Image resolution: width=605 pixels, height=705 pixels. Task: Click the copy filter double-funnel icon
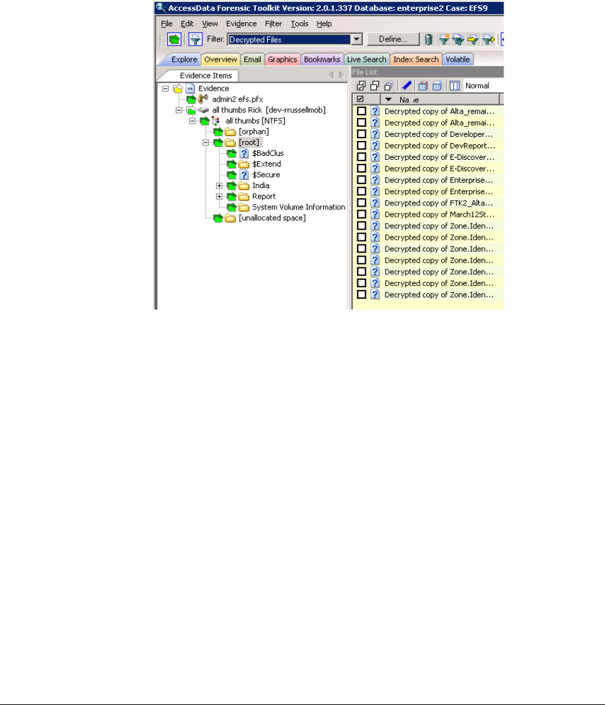click(x=459, y=40)
